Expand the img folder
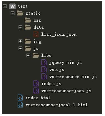 click(x=21, y=41)
